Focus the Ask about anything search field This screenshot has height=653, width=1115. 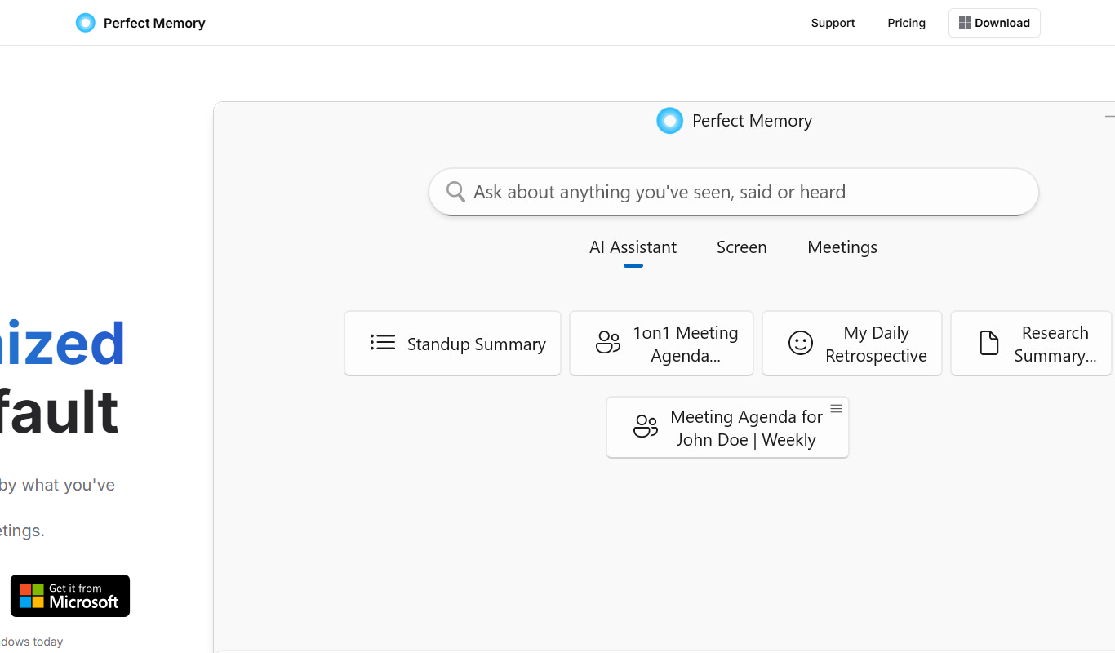pyautogui.click(x=733, y=192)
